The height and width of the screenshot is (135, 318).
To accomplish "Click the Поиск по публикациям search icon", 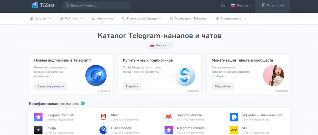I will [124, 18].
